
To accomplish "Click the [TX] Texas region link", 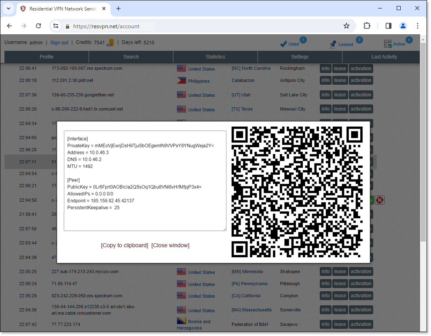I will (242, 109).
